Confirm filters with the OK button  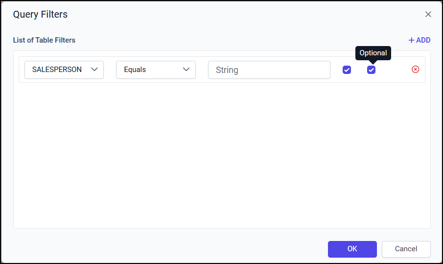(x=352, y=249)
